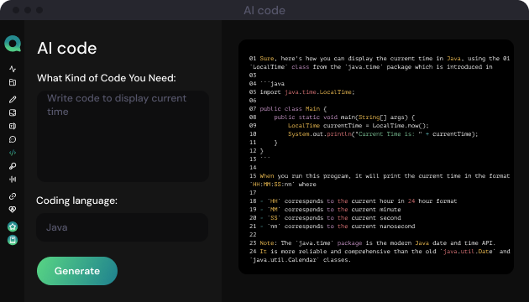Focus the 'Write code to display current time' textarea

pos(123,136)
